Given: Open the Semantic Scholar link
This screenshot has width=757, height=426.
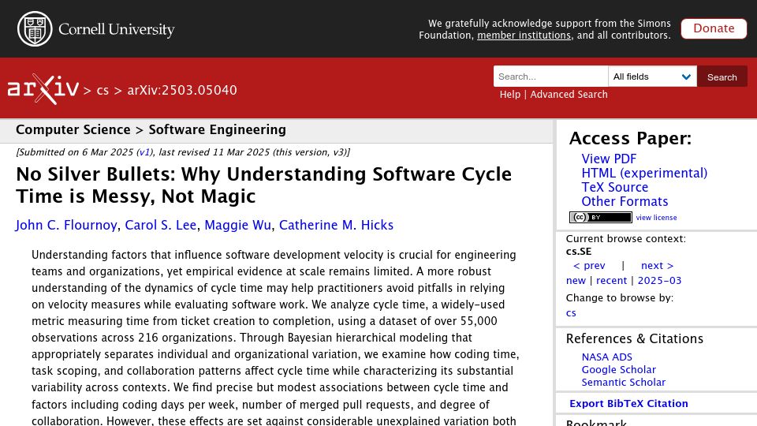Looking at the screenshot, I should pos(623,382).
